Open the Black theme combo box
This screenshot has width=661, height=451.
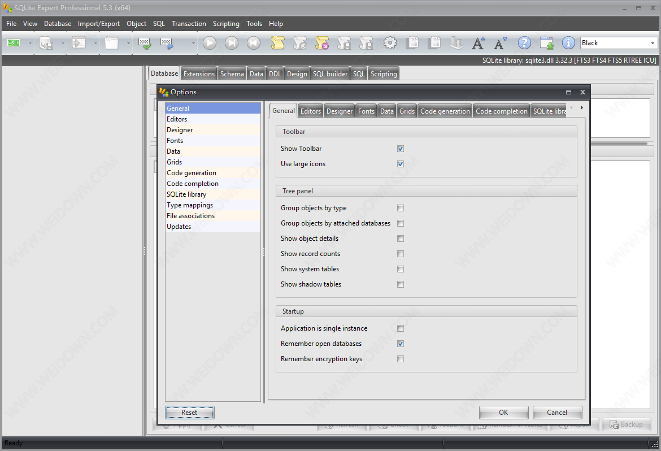[x=619, y=42]
